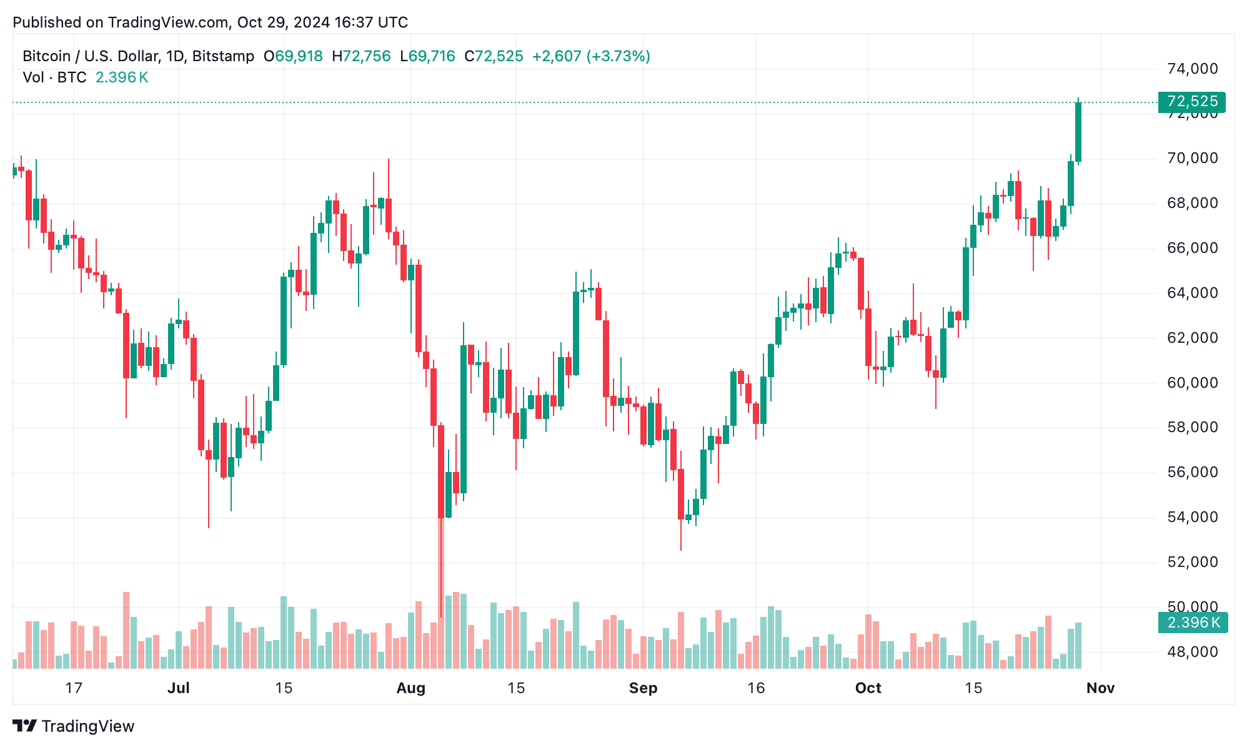
Task: Click the +2,607 (+3.73%) change value
Action: 590,56
